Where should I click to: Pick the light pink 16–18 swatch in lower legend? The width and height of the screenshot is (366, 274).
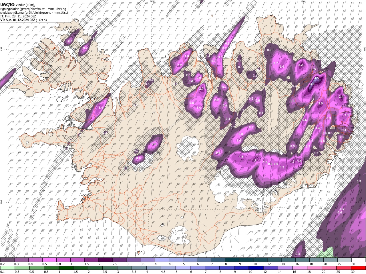(x=299, y=268)
